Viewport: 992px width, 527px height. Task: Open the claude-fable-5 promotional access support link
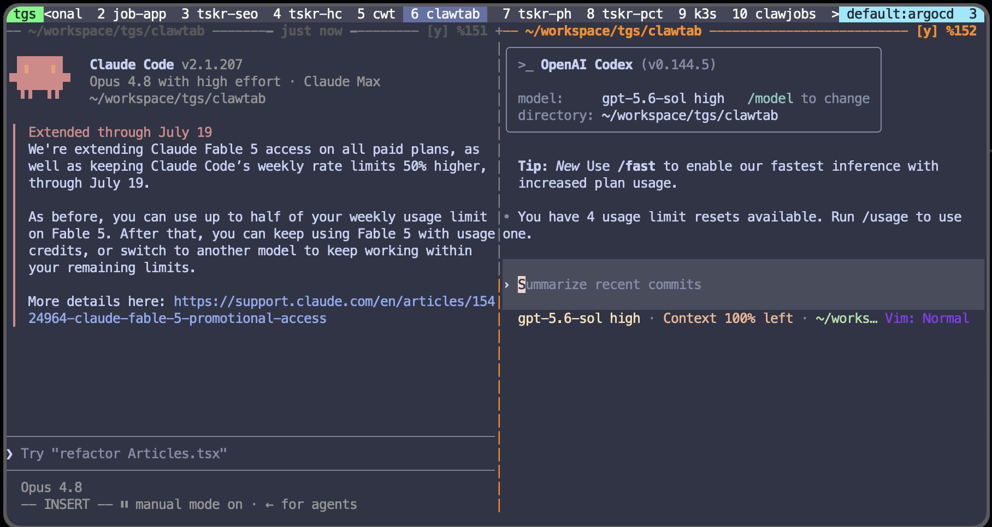[262, 310]
